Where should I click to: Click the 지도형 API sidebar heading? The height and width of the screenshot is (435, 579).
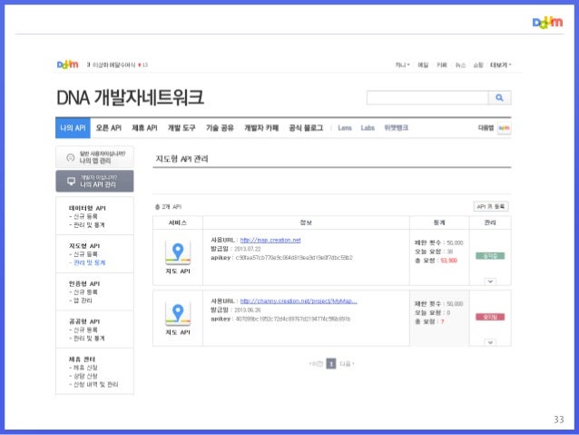point(84,246)
